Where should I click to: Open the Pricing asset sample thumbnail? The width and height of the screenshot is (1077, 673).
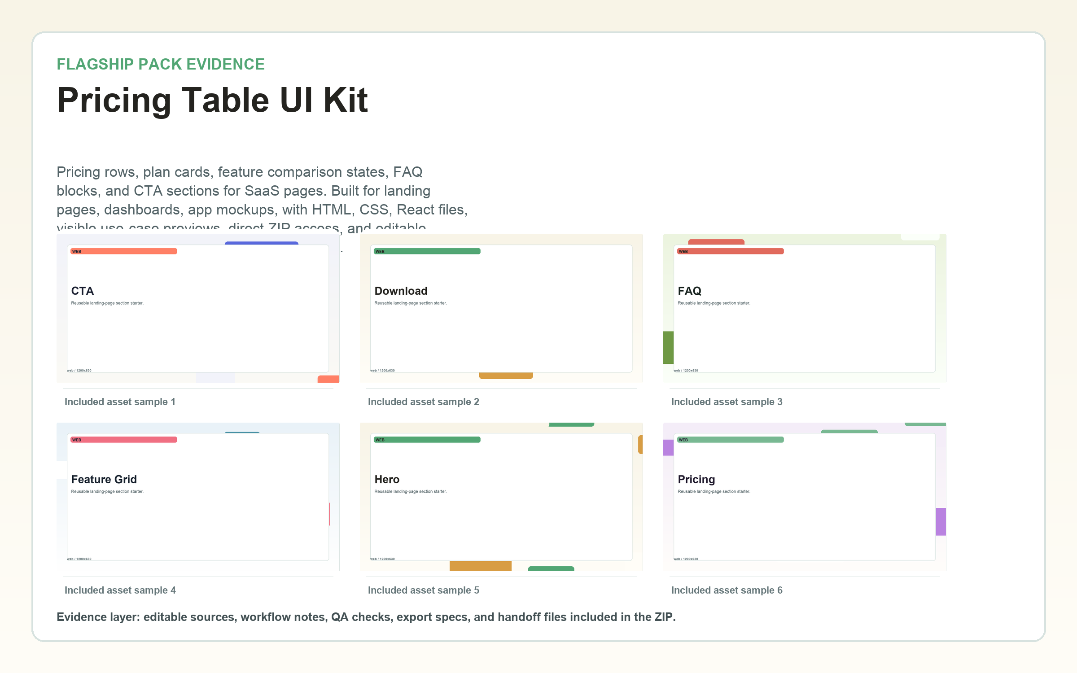tap(805, 497)
